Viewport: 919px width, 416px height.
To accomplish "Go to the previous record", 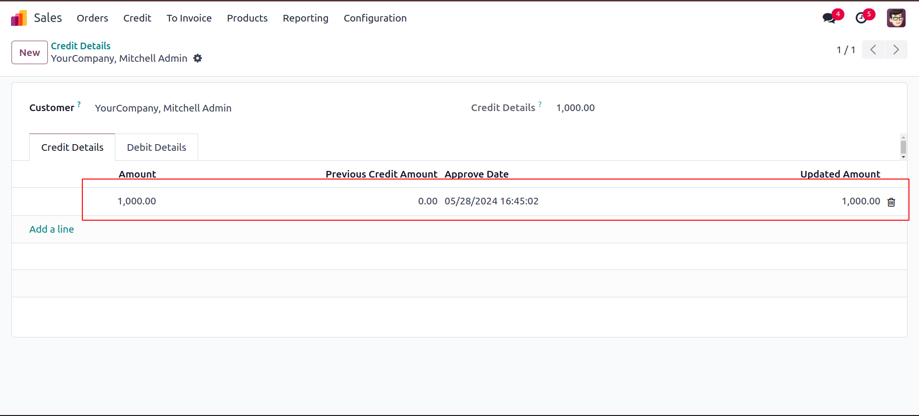I will pyautogui.click(x=873, y=50).
